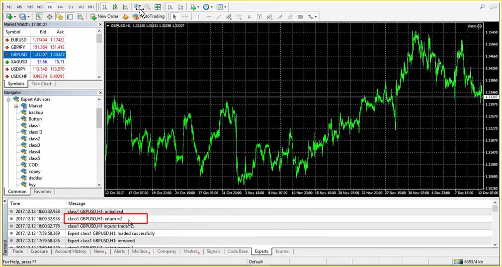Open the Trade tab in Terminal

(x=17, y=252)
